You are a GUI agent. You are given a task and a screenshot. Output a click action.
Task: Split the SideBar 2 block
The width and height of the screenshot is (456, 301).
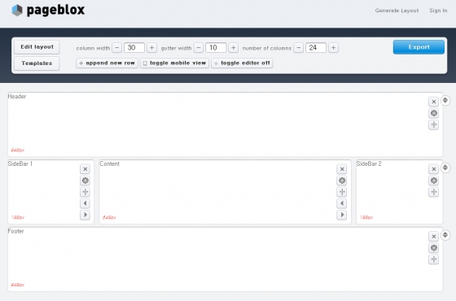433,192
